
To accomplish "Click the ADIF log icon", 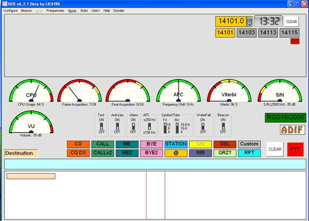I will (293, 130).
